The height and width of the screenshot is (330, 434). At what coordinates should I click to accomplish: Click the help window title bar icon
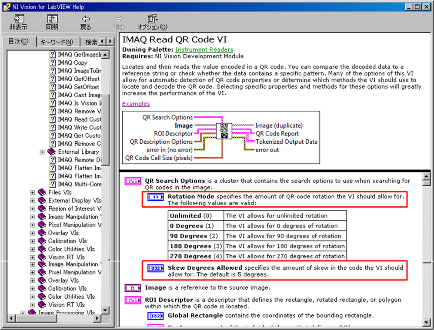[7, 7]
